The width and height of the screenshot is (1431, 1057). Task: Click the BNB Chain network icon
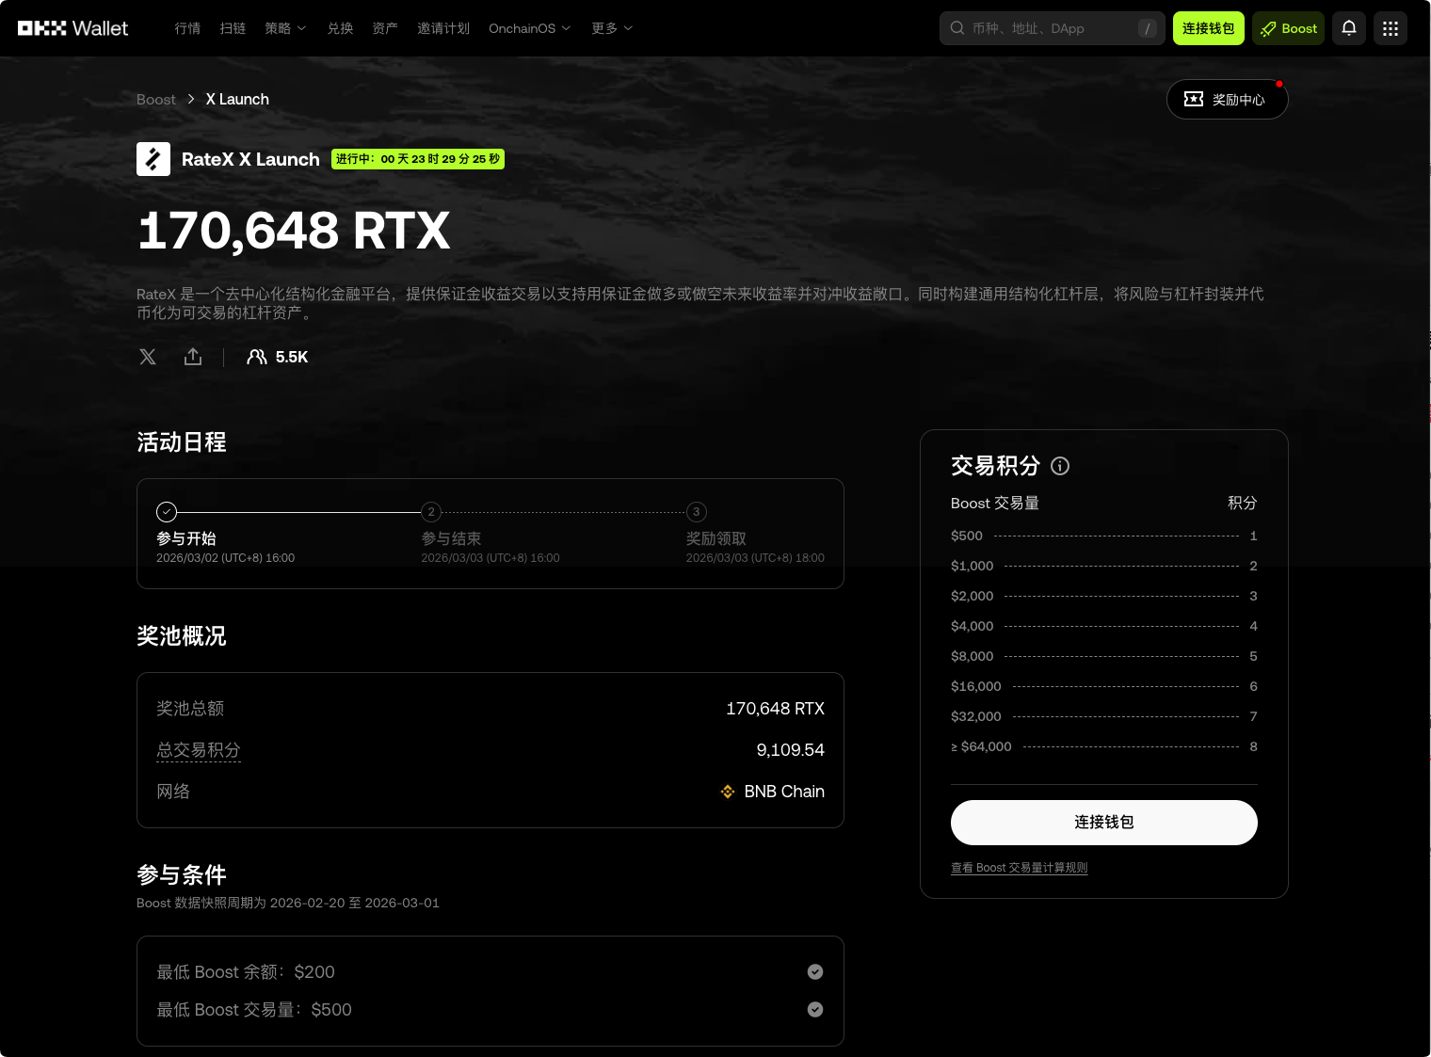click(728, 792)
